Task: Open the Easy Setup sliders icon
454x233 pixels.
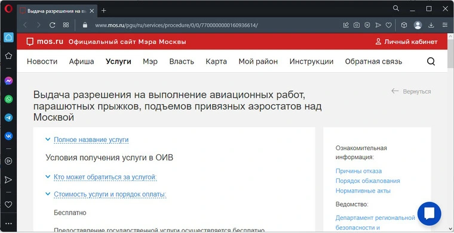Action: [x=444, y=25]
